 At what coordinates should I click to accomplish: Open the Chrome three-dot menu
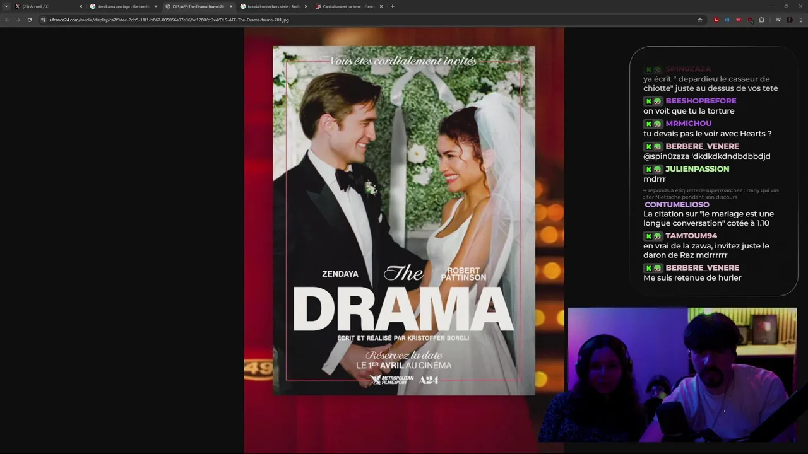[x=800, y=20]
